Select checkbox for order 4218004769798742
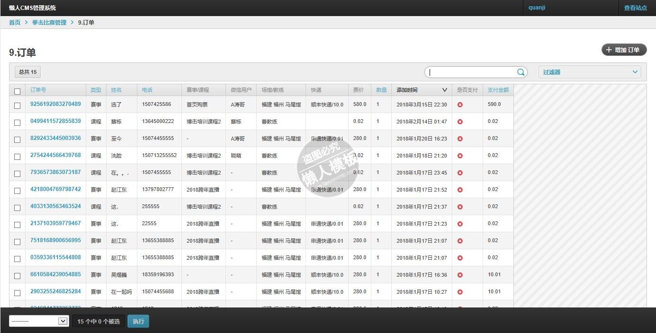Screen dimensions: 656x333 (x=18, y=191)
